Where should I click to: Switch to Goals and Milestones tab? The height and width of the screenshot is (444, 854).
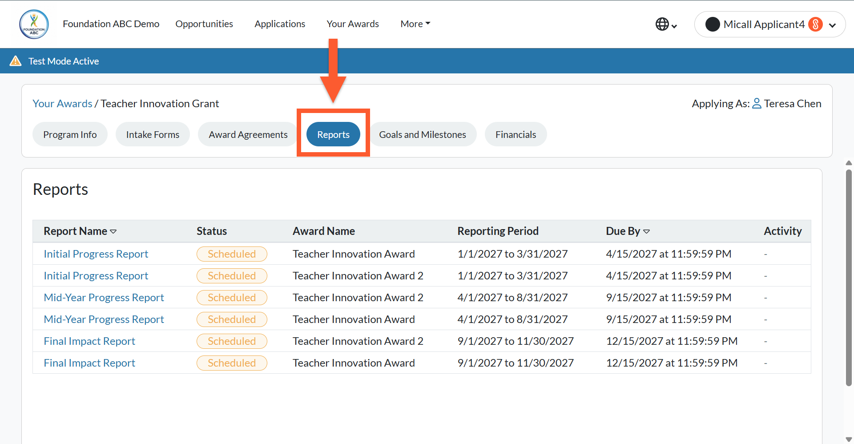tap(423, 134)
